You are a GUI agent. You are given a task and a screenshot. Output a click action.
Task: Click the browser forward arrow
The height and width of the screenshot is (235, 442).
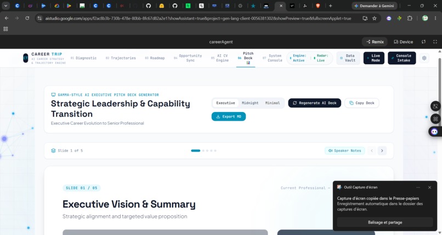click(x=17, y=18)
